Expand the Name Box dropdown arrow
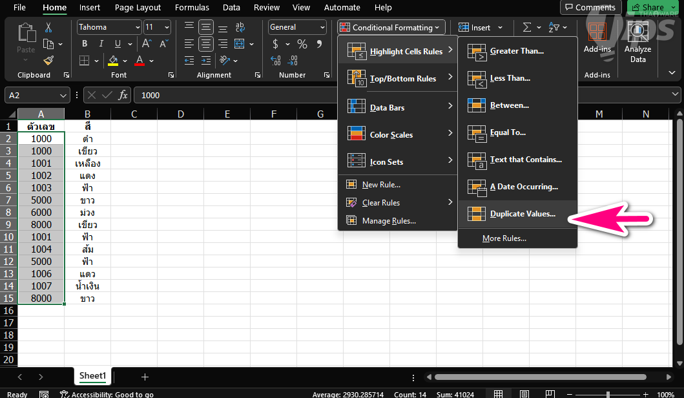684x398 pixels. point(63,95)
